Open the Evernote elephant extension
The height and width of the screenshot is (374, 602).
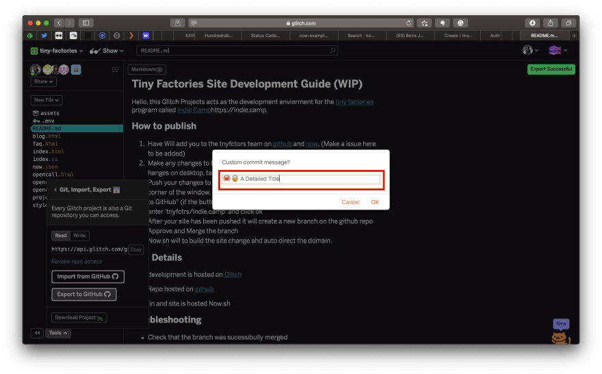point(443,23)
